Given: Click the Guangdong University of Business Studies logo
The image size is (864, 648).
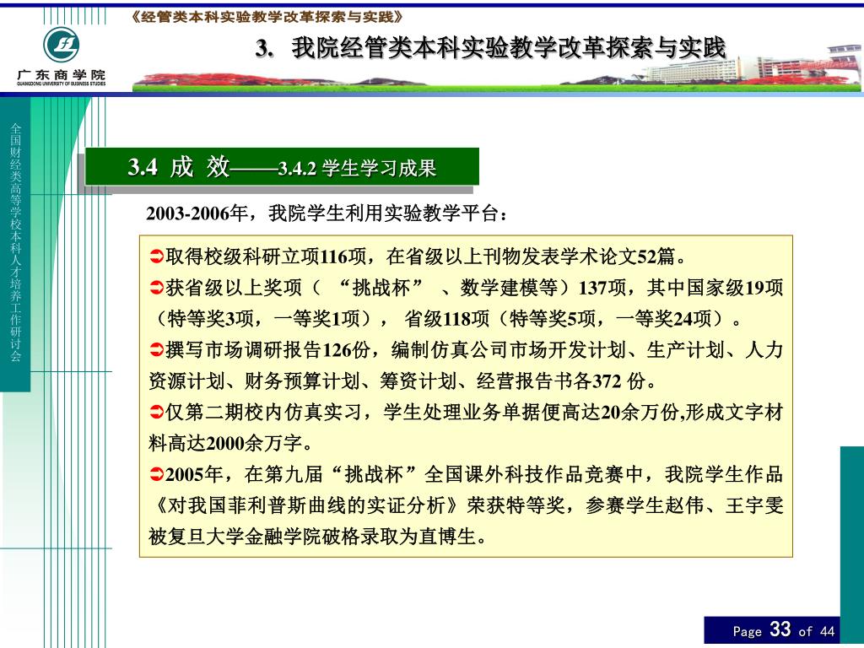Looking at the screenshot, I should pos(61,45).
